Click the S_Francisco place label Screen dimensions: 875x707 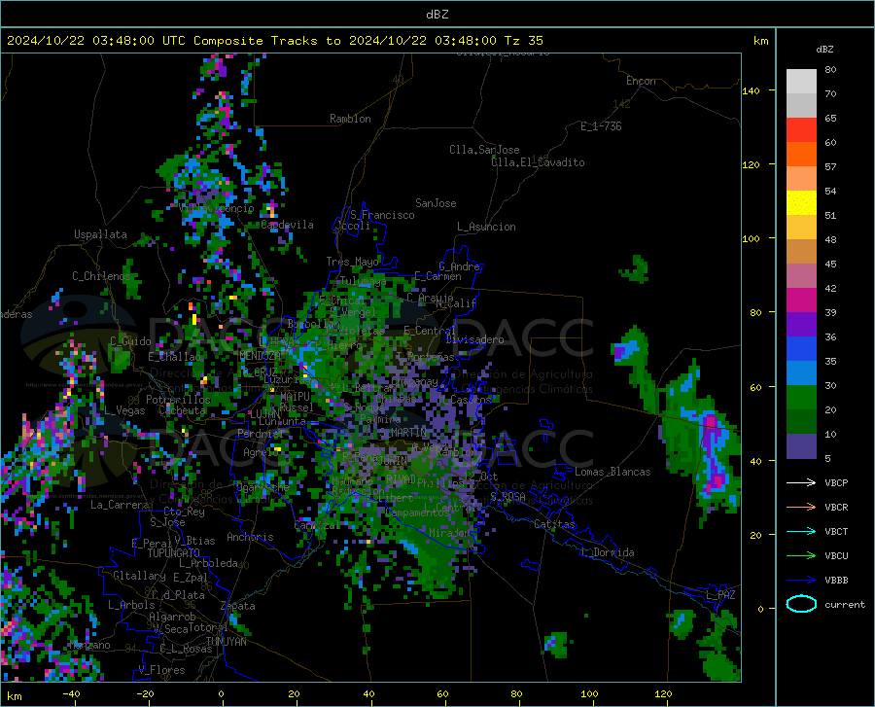point(382,215)
